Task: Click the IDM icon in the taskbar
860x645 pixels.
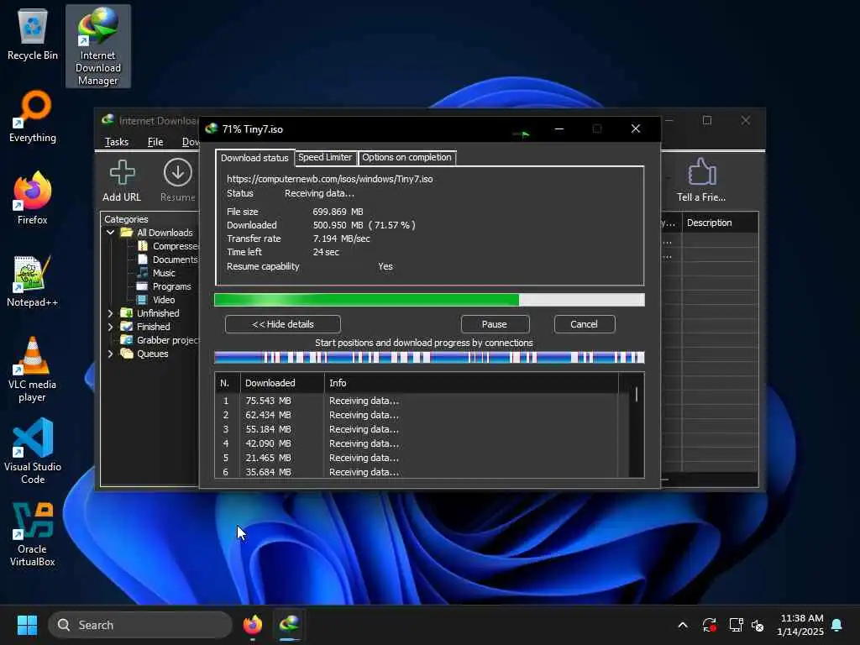Action: [289, 625]
